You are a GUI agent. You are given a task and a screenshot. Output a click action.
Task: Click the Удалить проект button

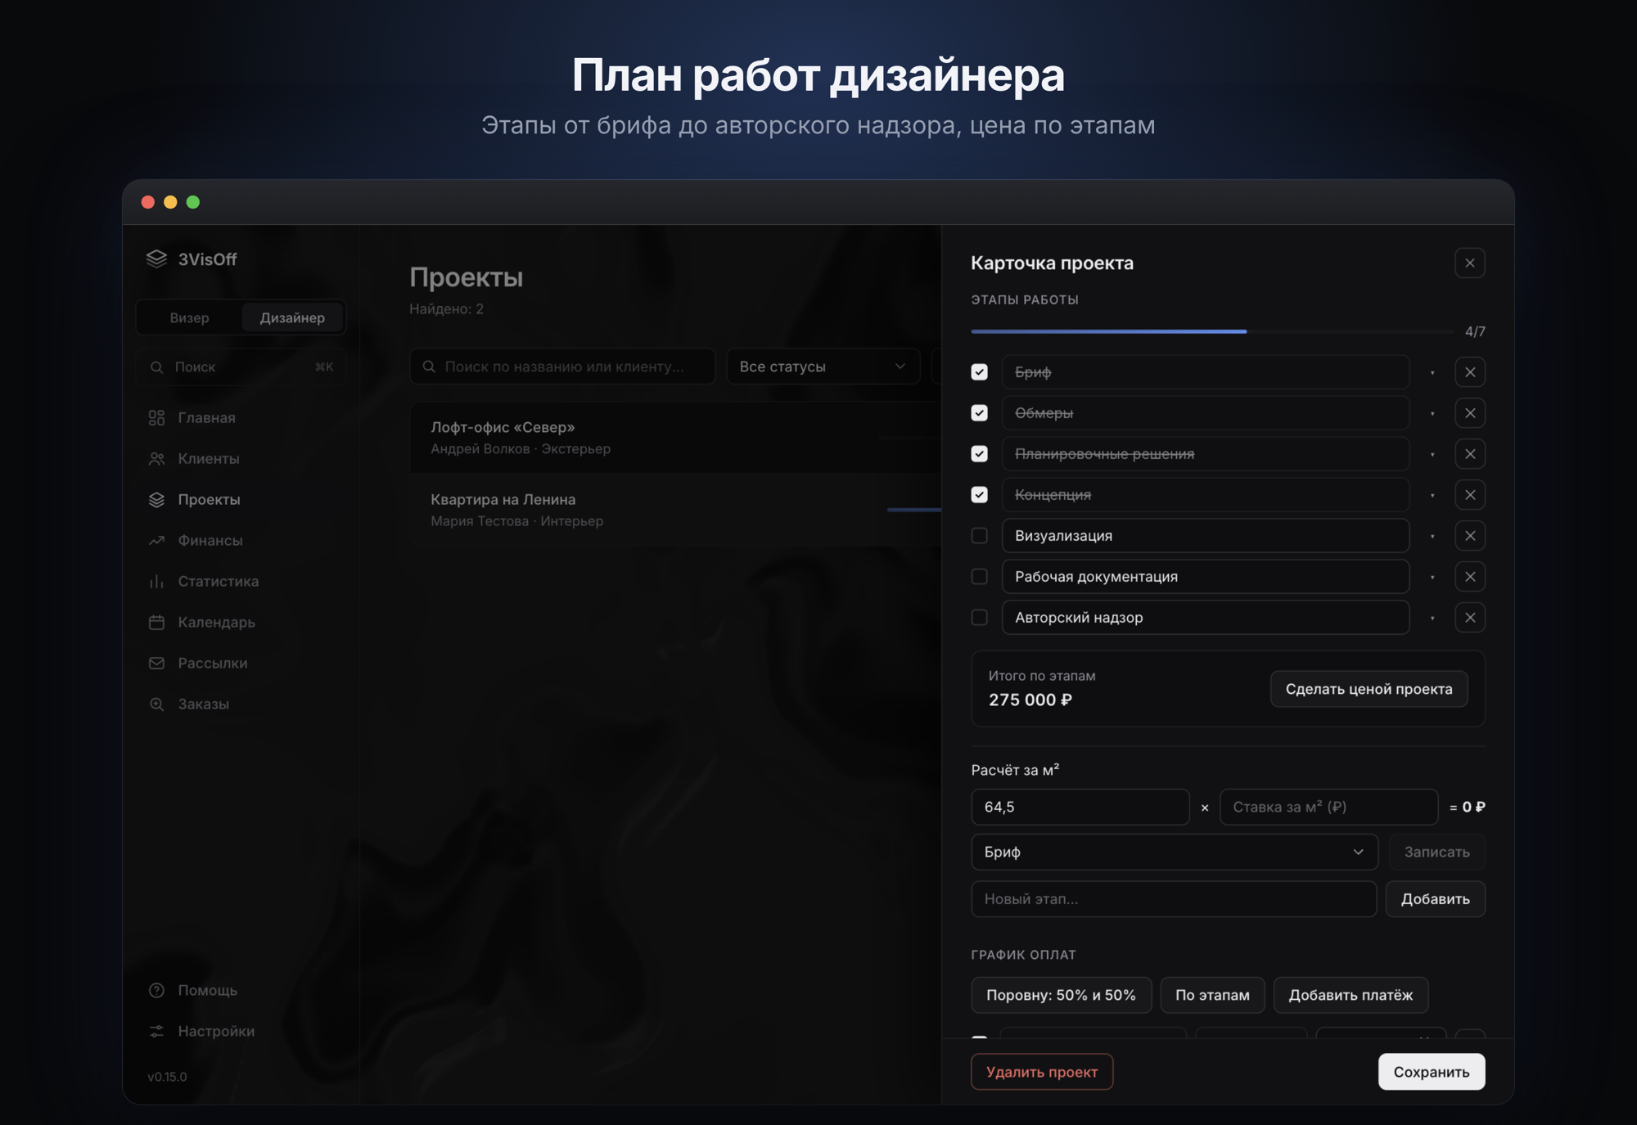click(x=1041, y=1072)
